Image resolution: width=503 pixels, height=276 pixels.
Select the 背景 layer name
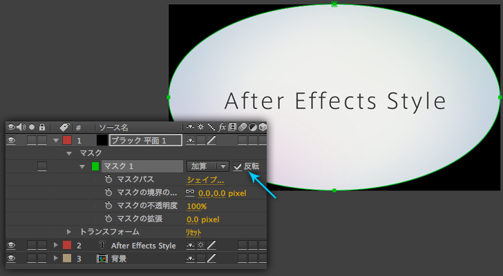[119, 259]
